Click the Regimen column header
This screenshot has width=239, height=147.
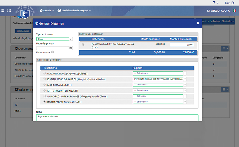tap(137, 68)
